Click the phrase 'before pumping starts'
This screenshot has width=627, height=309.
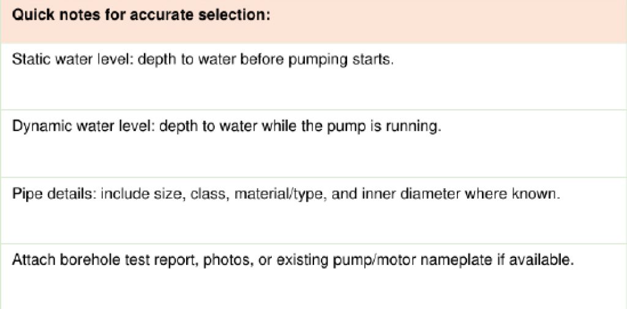[316, 60]
